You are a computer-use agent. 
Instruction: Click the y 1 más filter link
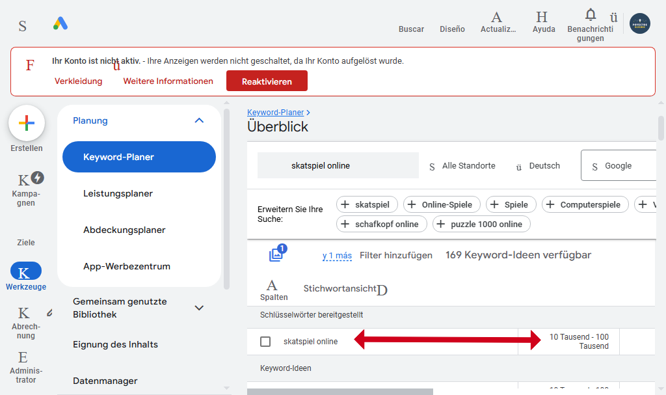click(337, 255)
